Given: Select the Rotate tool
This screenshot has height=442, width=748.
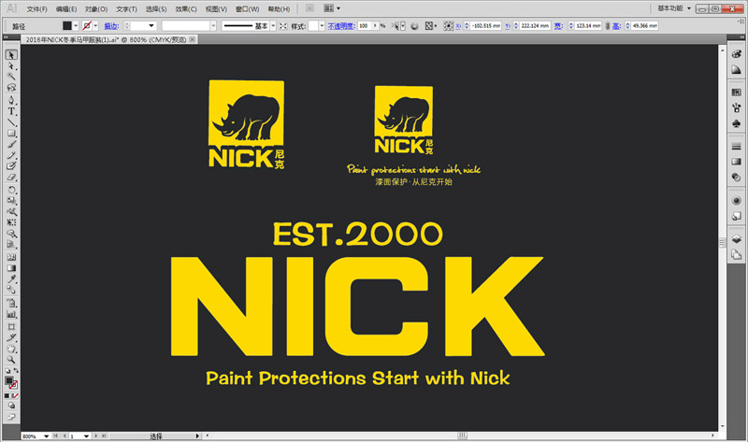Looking at the screenshot, I should tap(11, 190).
